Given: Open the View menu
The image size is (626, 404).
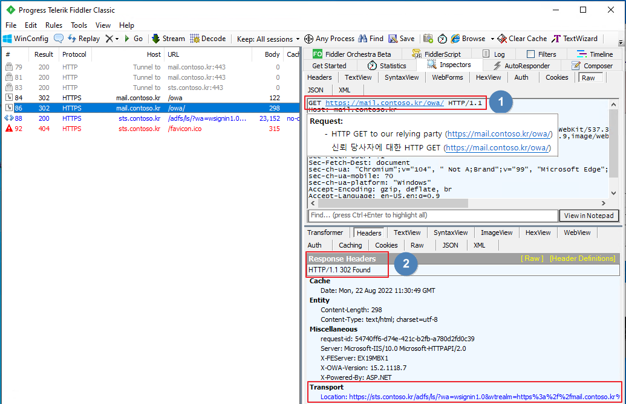Looking at the screenshot, I should coord(103,25).
